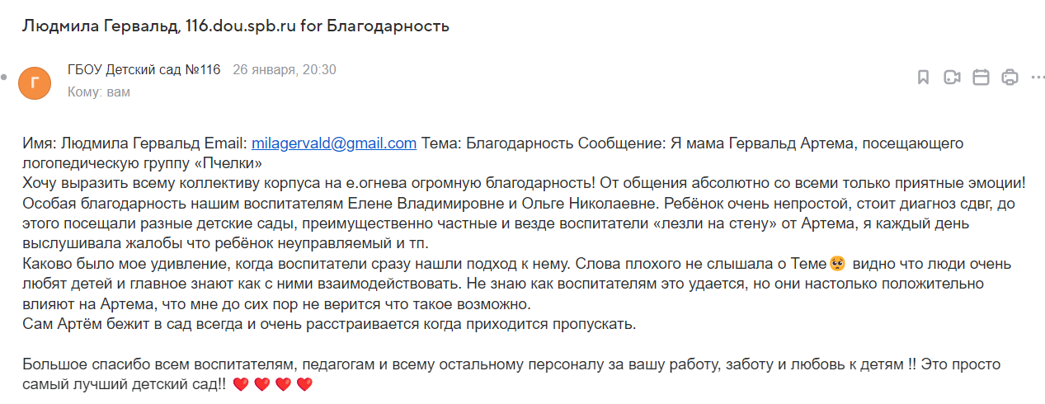Open sender name ГБОУ Детский сад №116

[x=144, y=70]
